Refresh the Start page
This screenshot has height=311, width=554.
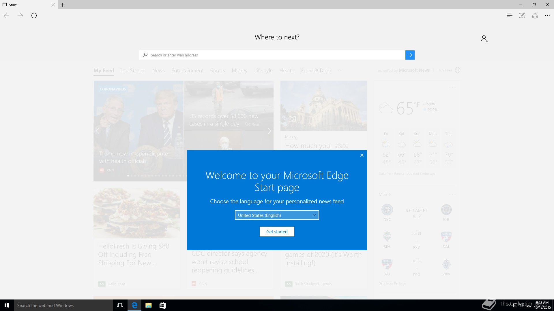(x=34, y=16)
